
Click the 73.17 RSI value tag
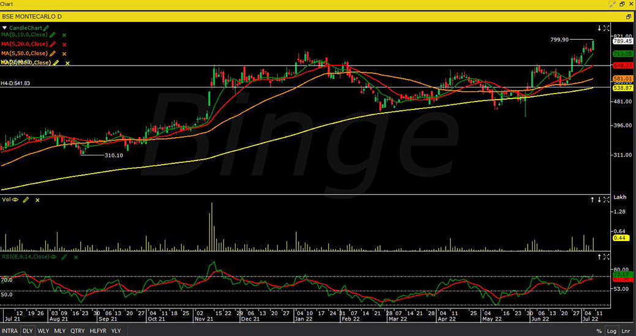(623, 274)
